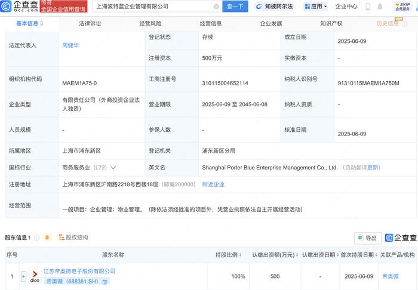Open the 应用 apps dropdown
This screenshot has height=290, width=418.
(316, 7)
